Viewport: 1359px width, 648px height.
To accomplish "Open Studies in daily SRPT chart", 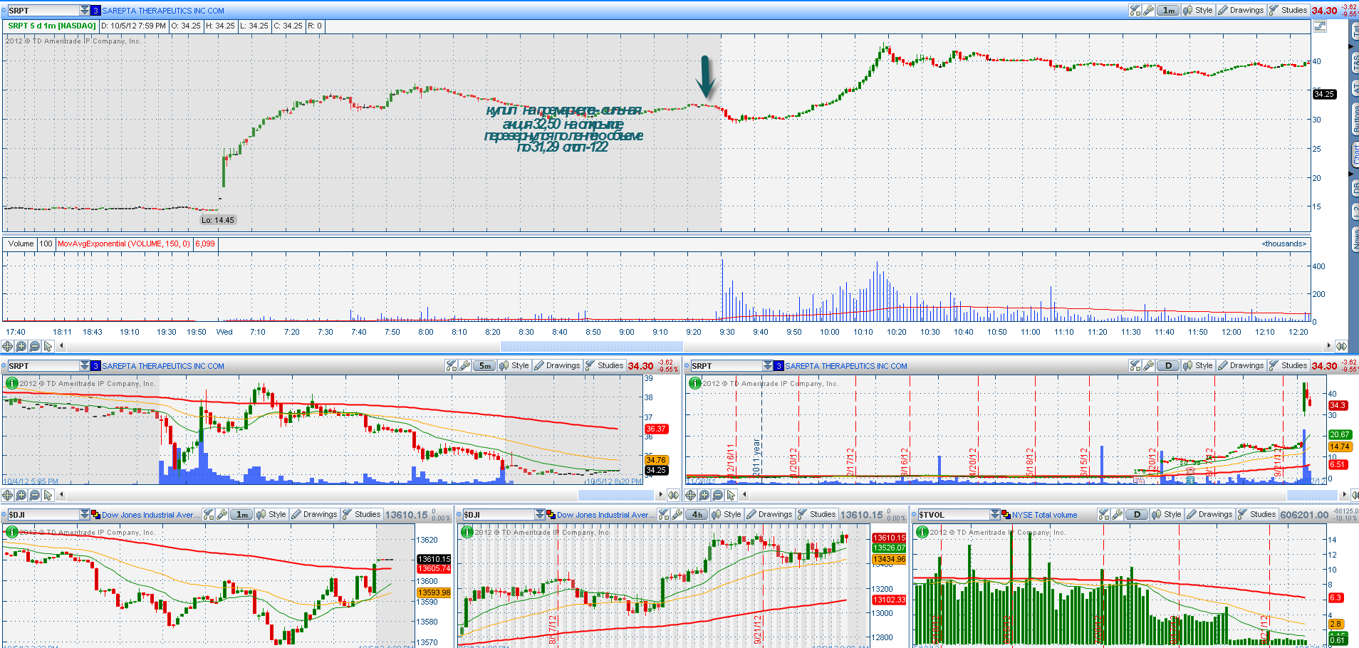I will (x=1288, y=365).
